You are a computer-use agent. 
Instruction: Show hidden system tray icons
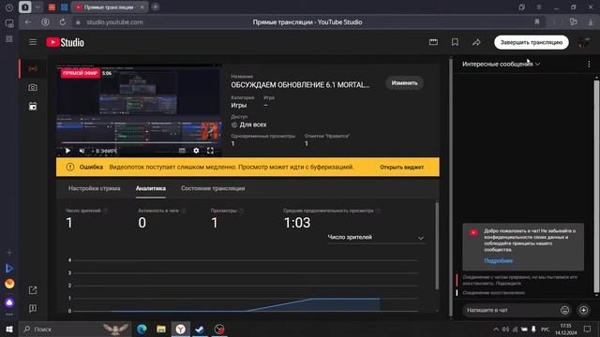(x=496, y=329)
